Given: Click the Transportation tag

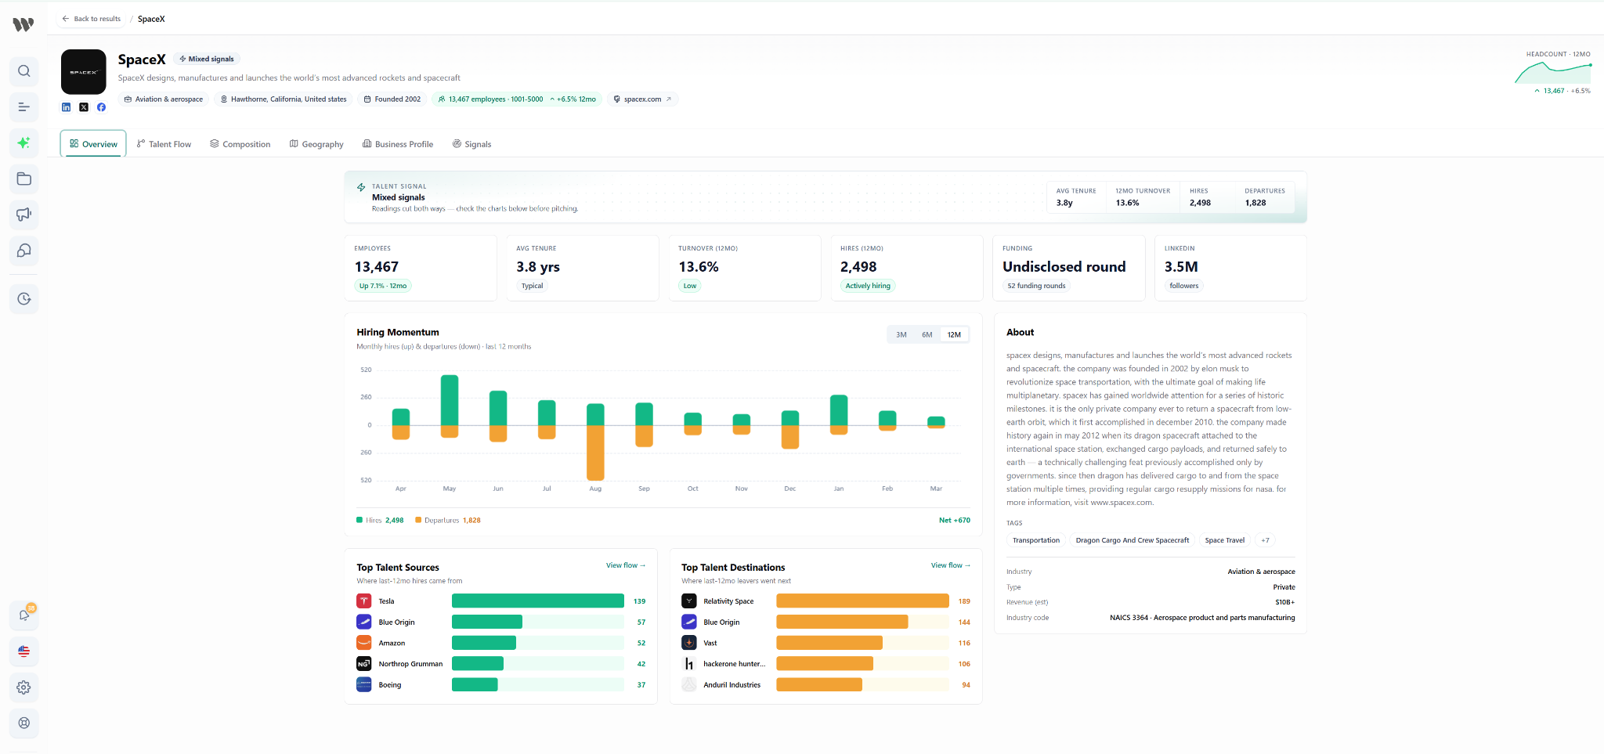Looking at the screenshot, I should click(x=1036, y=540).
